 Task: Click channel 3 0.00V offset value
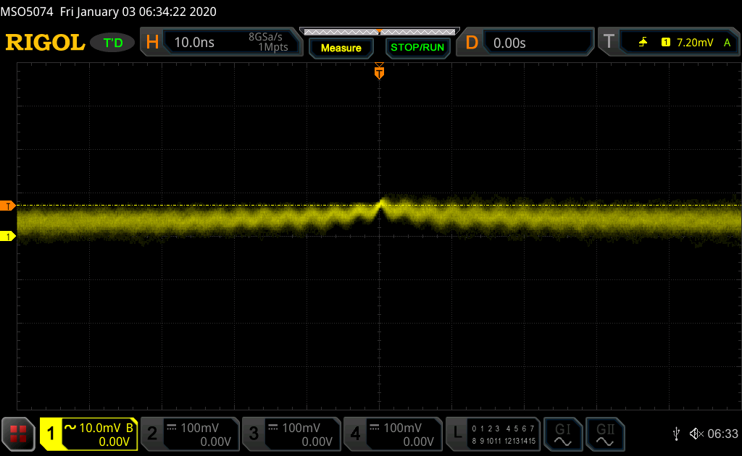point(317,442)
